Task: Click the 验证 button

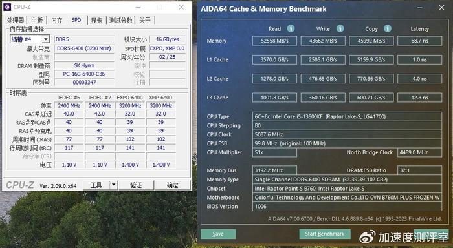Action: pos(136,185)
